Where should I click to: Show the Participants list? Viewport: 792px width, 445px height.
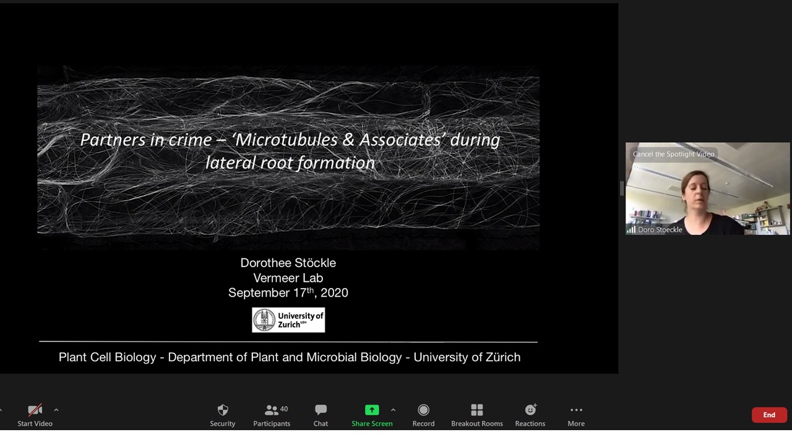pos(271,414)
